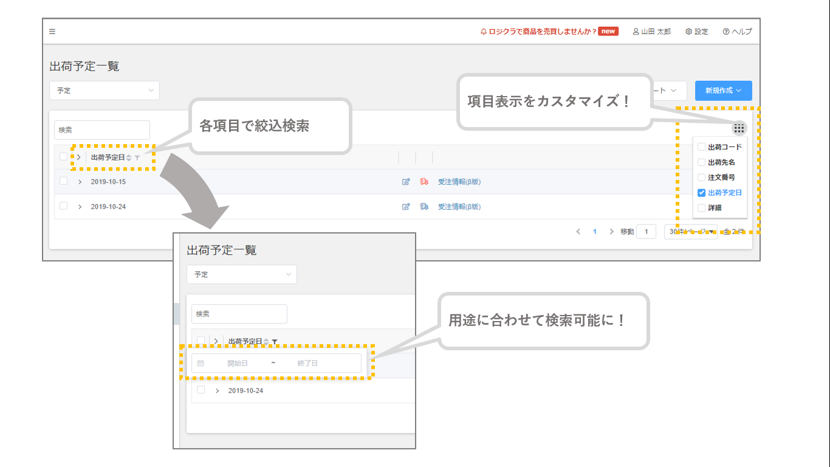830x467 pixels.
Task: Click the edit icon on the 2019-10-15 row
Action: (406, 182)
